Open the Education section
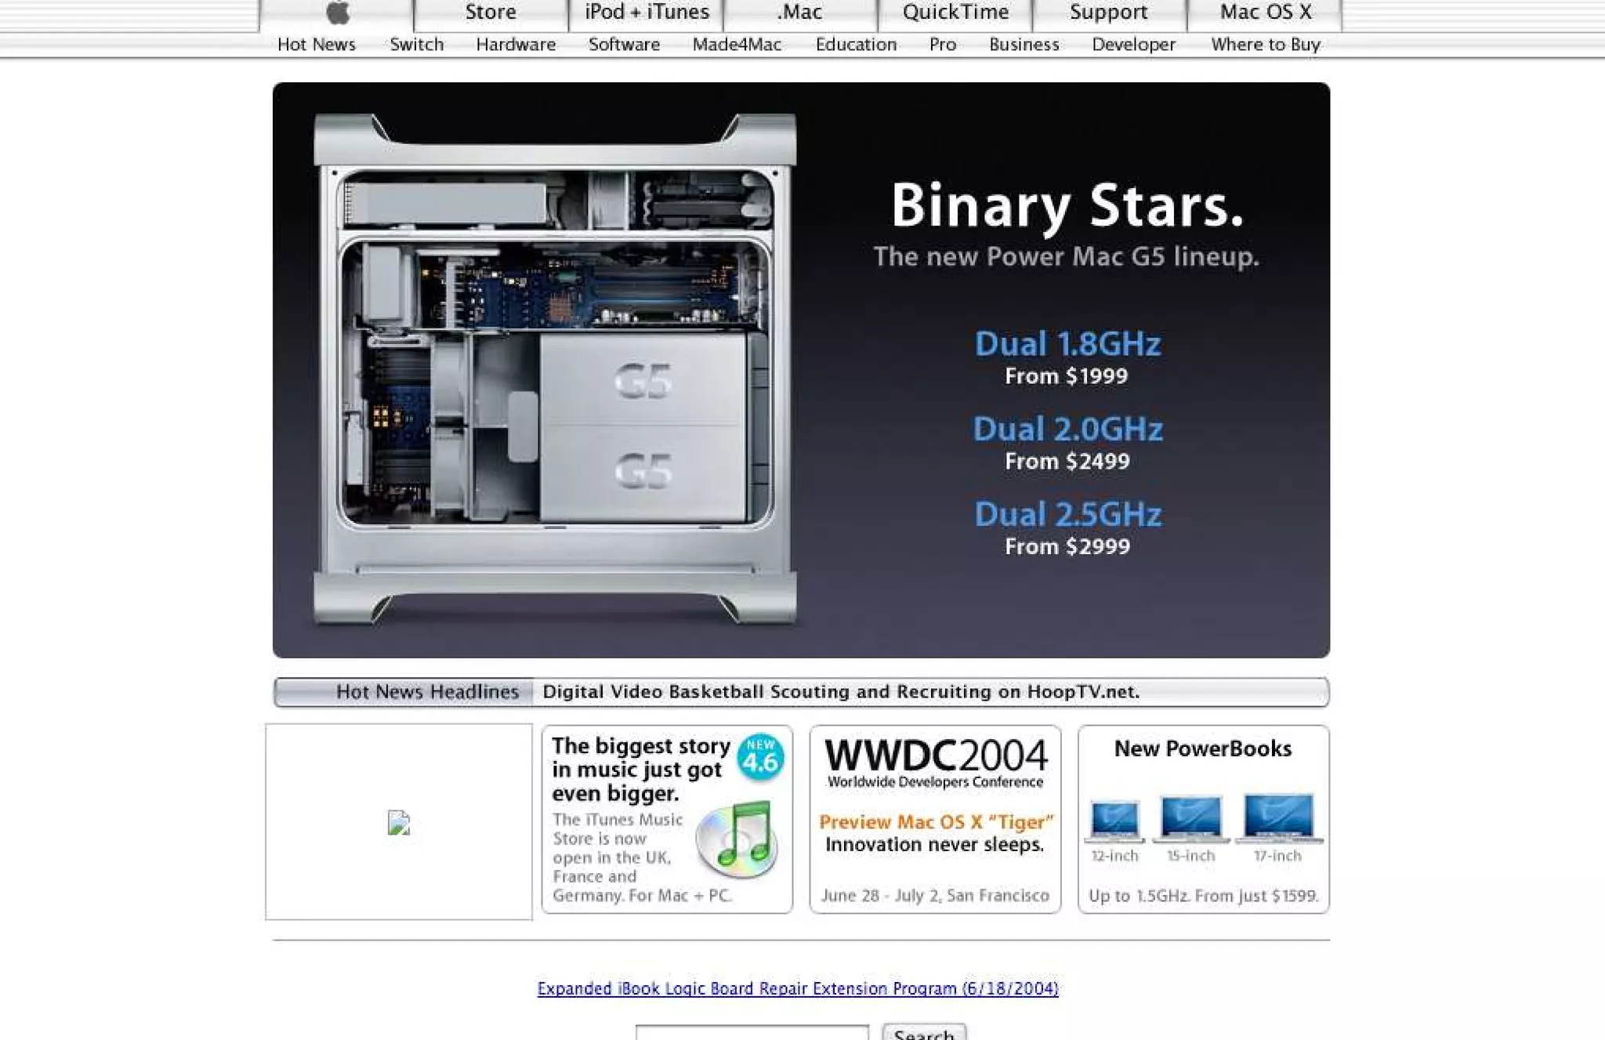Viewport: 1605px width, 1040px height. [856, 45]
